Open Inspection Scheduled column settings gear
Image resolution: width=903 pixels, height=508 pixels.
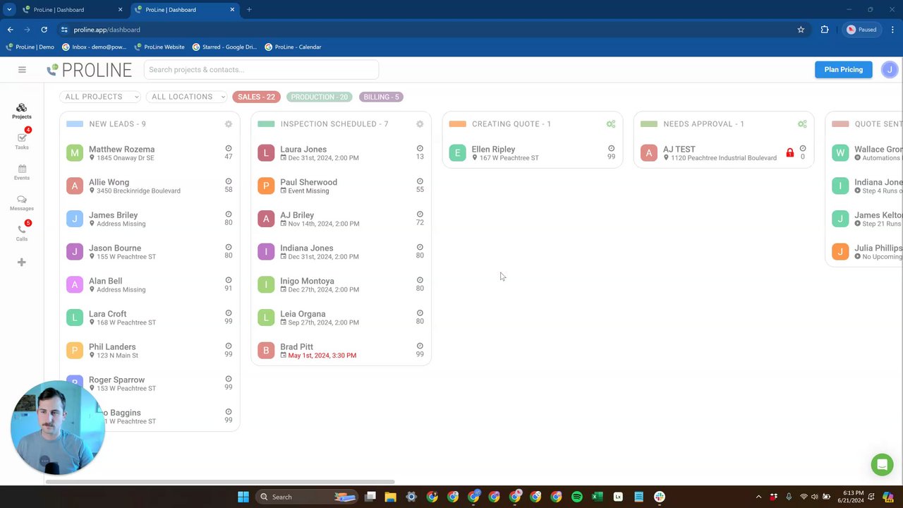tap(420, 124)
